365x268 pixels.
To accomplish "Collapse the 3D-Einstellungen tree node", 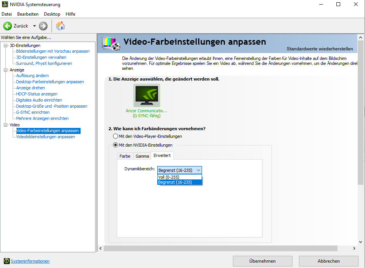I will 6,46.
